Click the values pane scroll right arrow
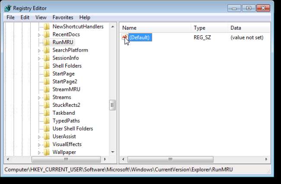 pos(266,159)
